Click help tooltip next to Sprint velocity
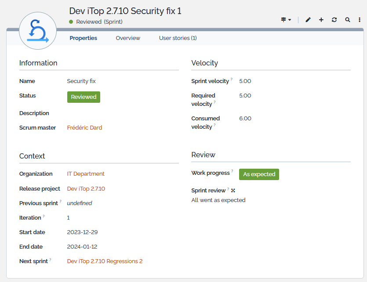This screenshot has height=282, width=367. pos(232,79)
